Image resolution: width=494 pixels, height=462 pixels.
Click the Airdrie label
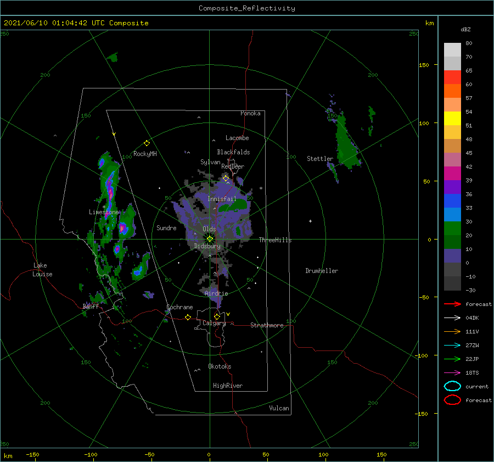point(216,293)
